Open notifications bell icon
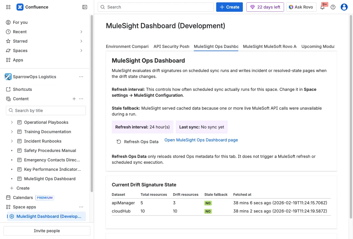This screenshot has height=239, width=353. pyautogui.click(x=322, y=7)
